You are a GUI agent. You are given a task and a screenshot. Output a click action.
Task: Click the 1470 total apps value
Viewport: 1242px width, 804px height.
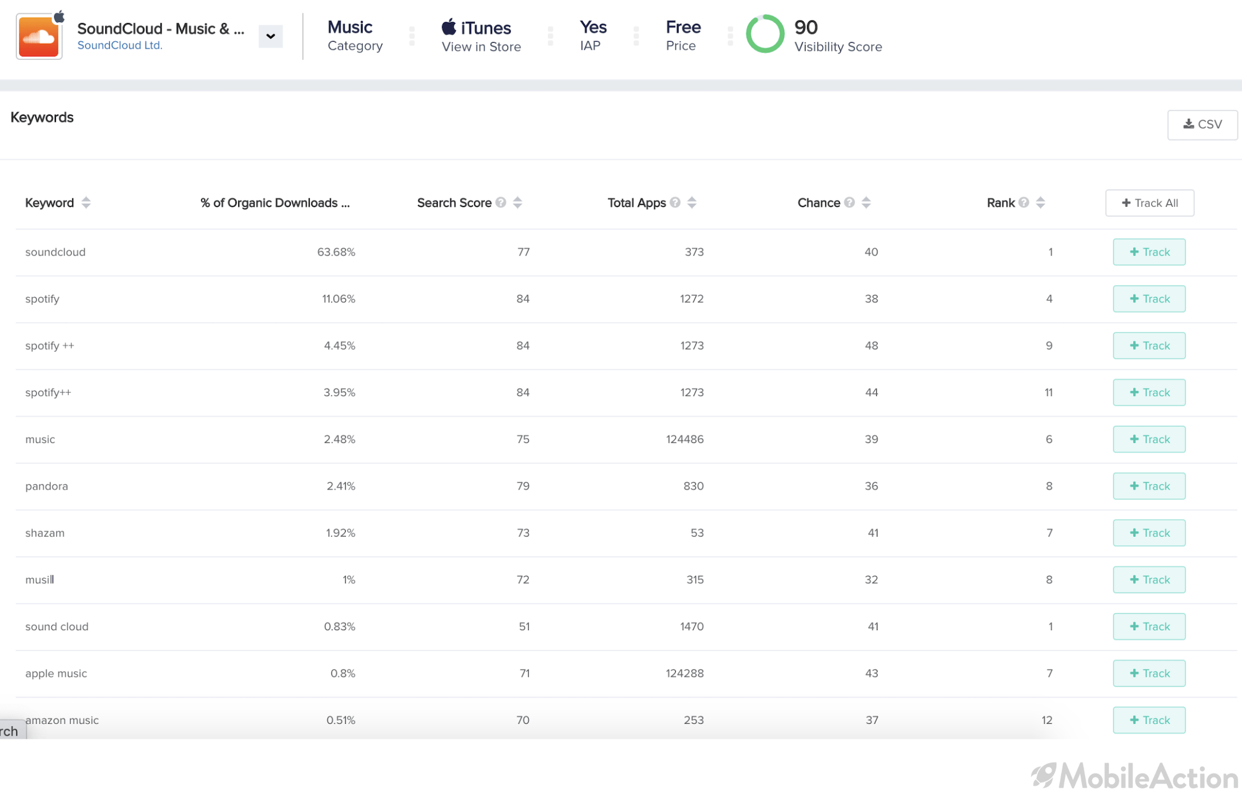pos(692,626)
